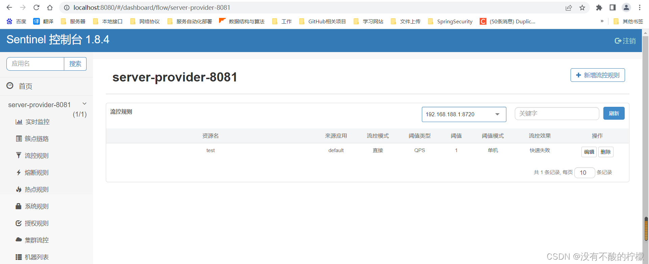Open the 服务自动化部署 bookmark folder

[189, 21]
